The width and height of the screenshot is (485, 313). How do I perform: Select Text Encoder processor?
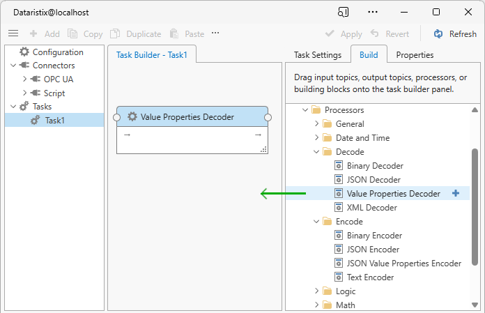370,277
